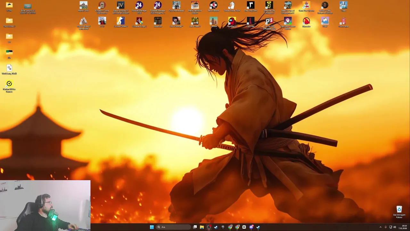This screenshot has width=410, height=231.
Task: Open the Crusader Kings 3 icon
Action: point(139,22)
